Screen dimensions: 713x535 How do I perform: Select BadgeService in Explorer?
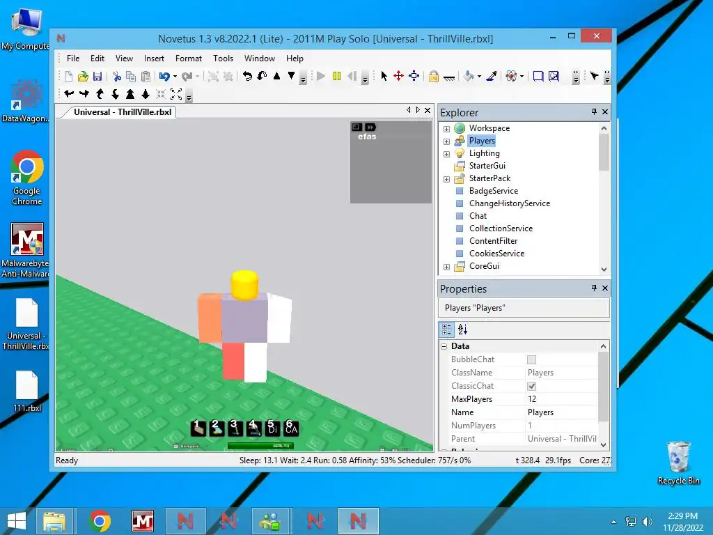[x=494, y=191]
